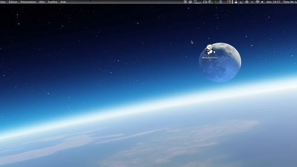297x167 pixels.
Task: Click the green checkmark menu bar icon
Action: click(x=215, y=2)
